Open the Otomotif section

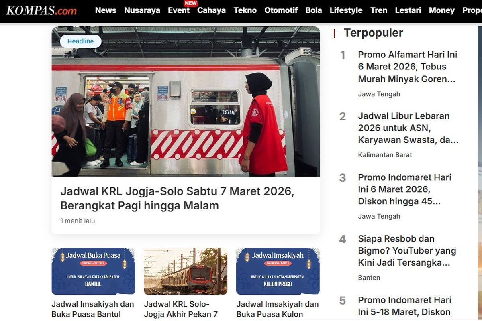tap(281, 10)
